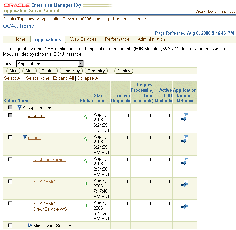The image size is (236, 230).
Task: Check the CustomerService checkbox
Action: tap(10, 159)
